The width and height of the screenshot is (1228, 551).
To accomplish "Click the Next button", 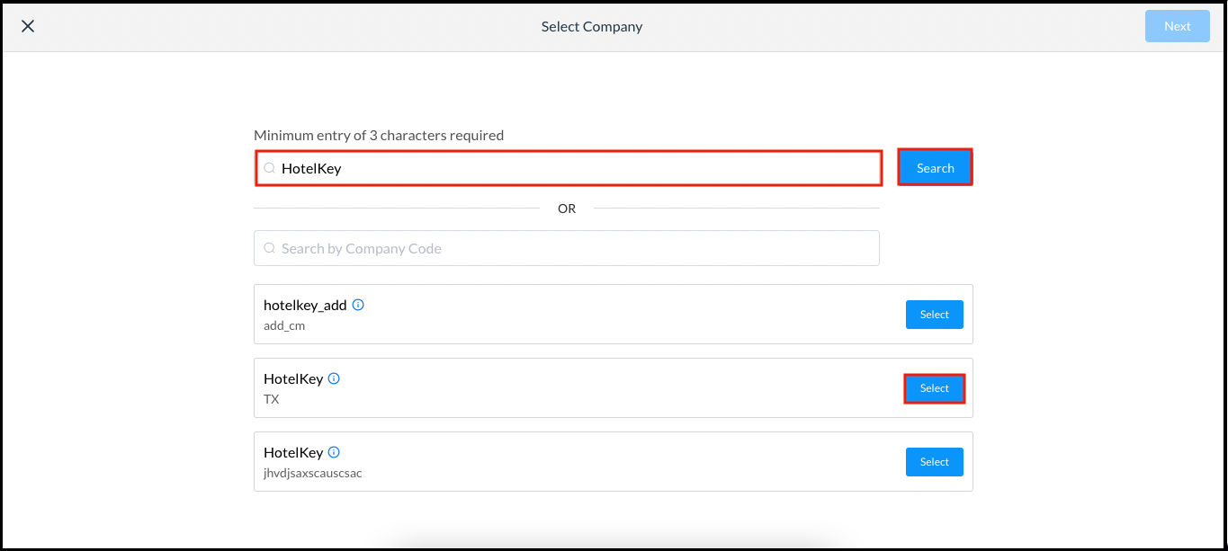I will click(1177, 25).
